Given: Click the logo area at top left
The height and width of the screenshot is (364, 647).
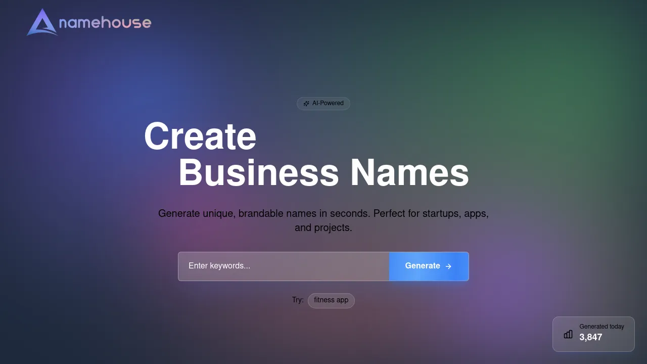Looking at the screenshot, I should tap(88, 22).
